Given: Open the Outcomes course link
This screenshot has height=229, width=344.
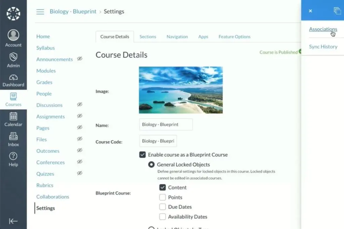Looking at the screenshot, I should tap(48, 151).
